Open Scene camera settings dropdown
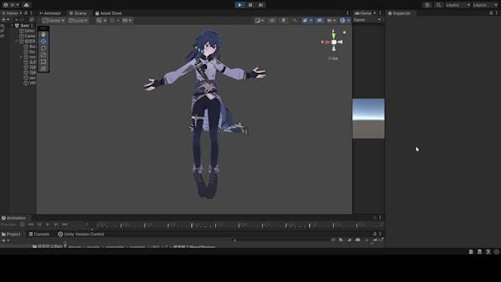Image resolution: width=501 pixels, height=282 pixels. (x=332, y=21)
